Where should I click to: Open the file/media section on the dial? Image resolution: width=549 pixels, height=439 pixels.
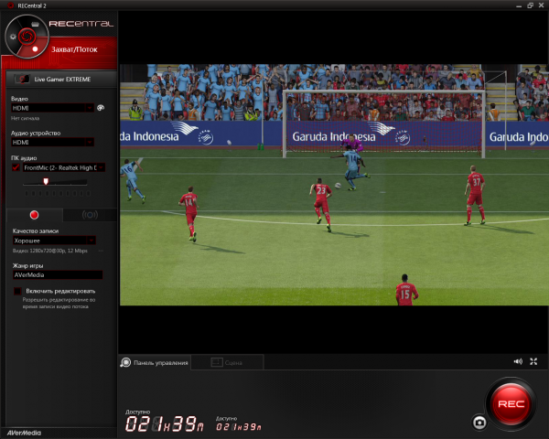click(35, 24)
